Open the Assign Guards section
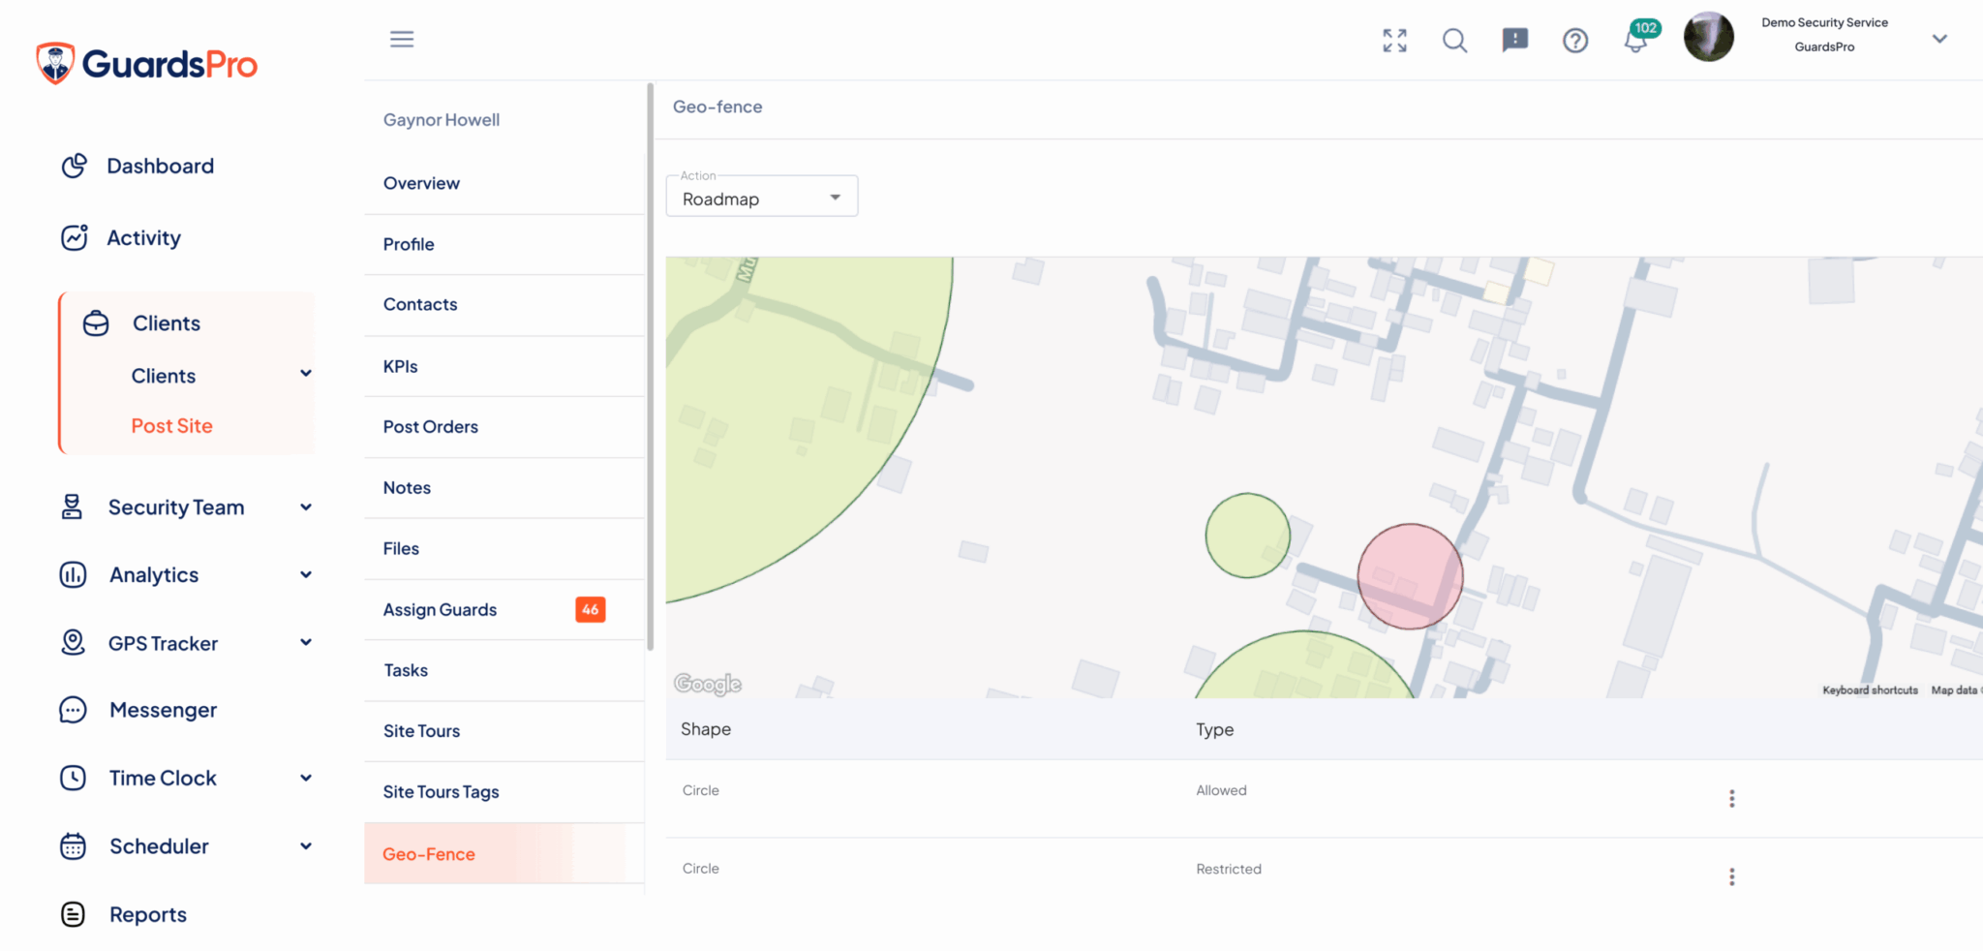The width and height of the screenshot is (1983, 951). click(440, 609)
